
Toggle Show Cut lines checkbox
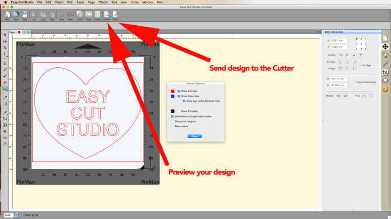click(179, 91)
